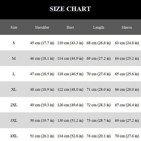Select the S size row label

click(14, 43)
